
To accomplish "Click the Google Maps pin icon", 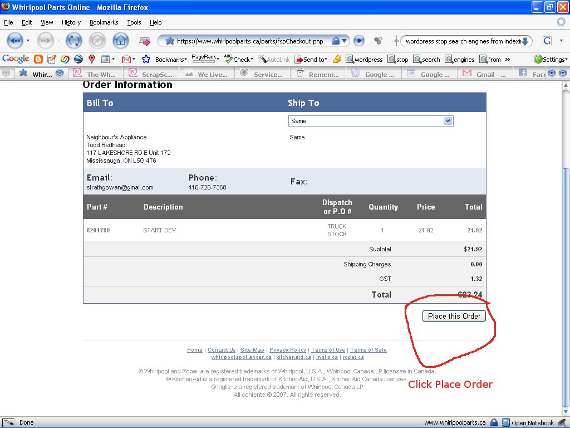I will tap(92, 59).
